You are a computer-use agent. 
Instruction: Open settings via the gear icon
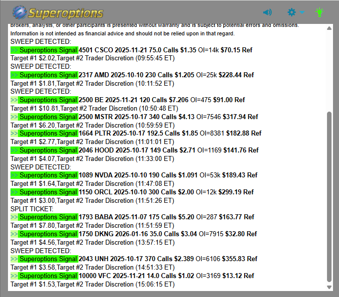click(x=292, y=12)
